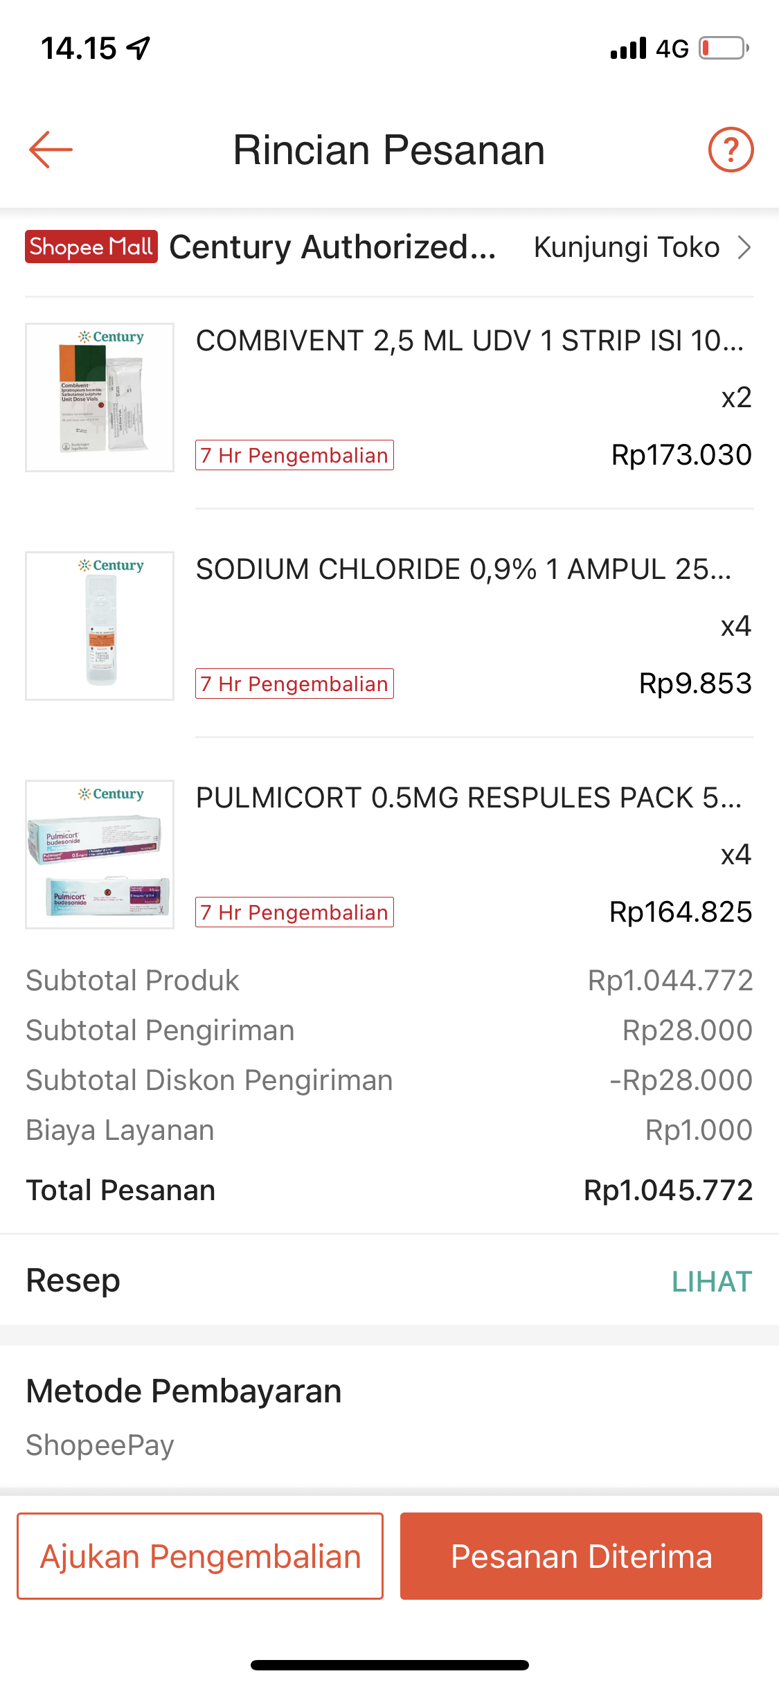Select the COMBIVENT 2,5 ML UDV title
This screenshot has height=1687, width=779.
(469, 341)
